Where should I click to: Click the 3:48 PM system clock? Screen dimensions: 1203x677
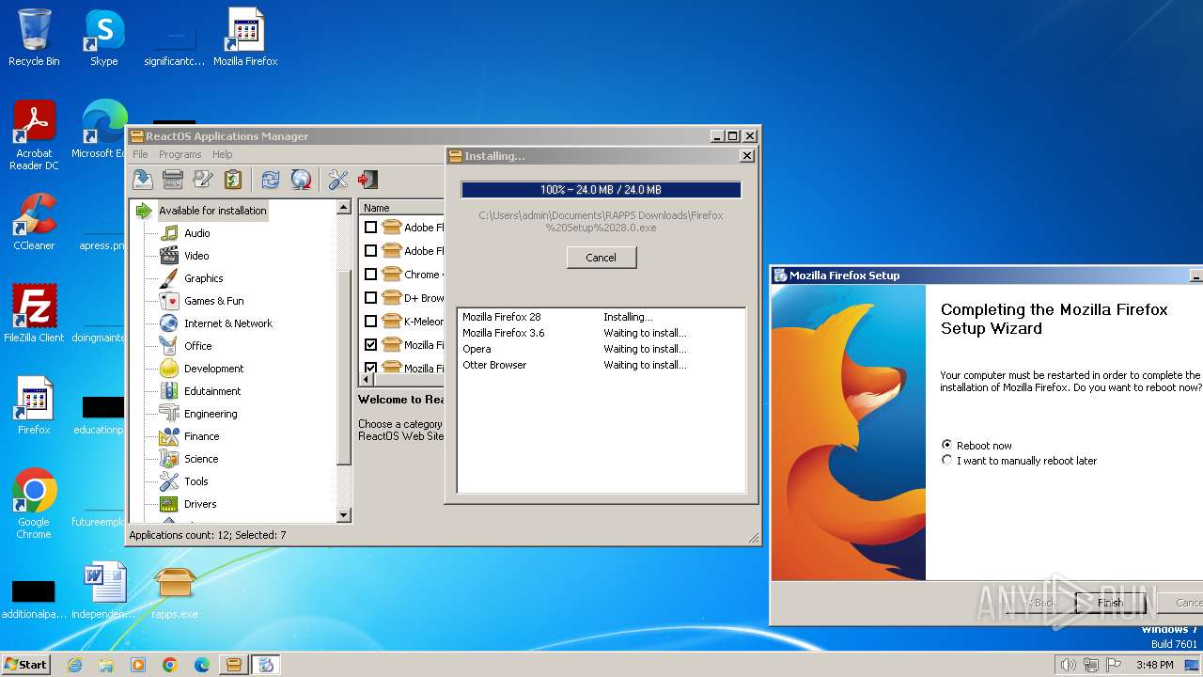point(1154,665)
